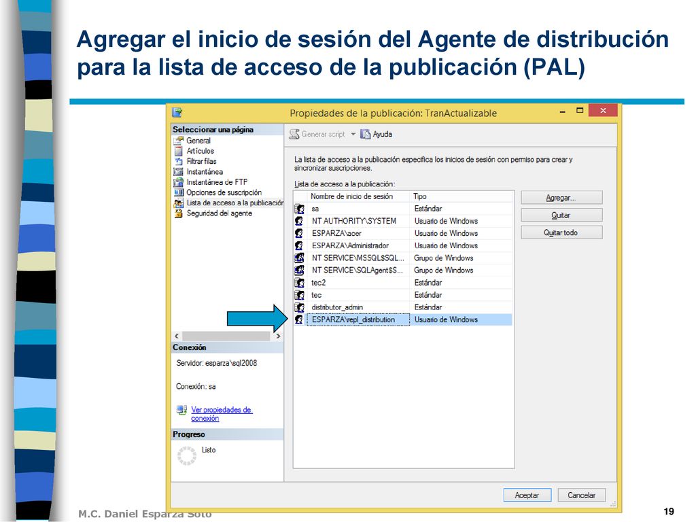Click the ESPARZA\acer user icon

[300, 233]
